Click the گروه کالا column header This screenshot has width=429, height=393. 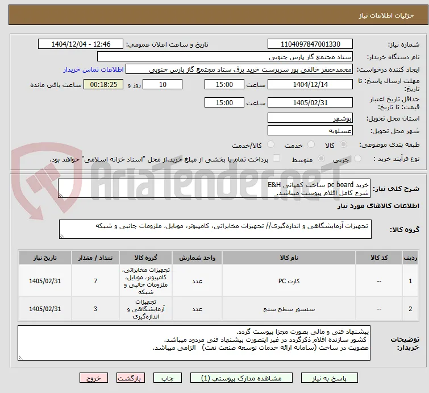coord(145,258)
